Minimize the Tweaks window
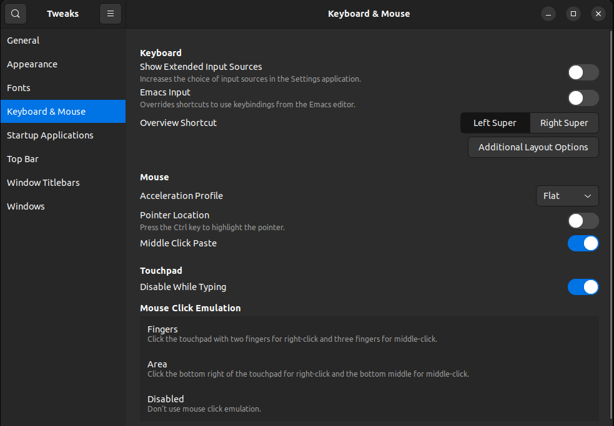 click(x=548, y=14)
